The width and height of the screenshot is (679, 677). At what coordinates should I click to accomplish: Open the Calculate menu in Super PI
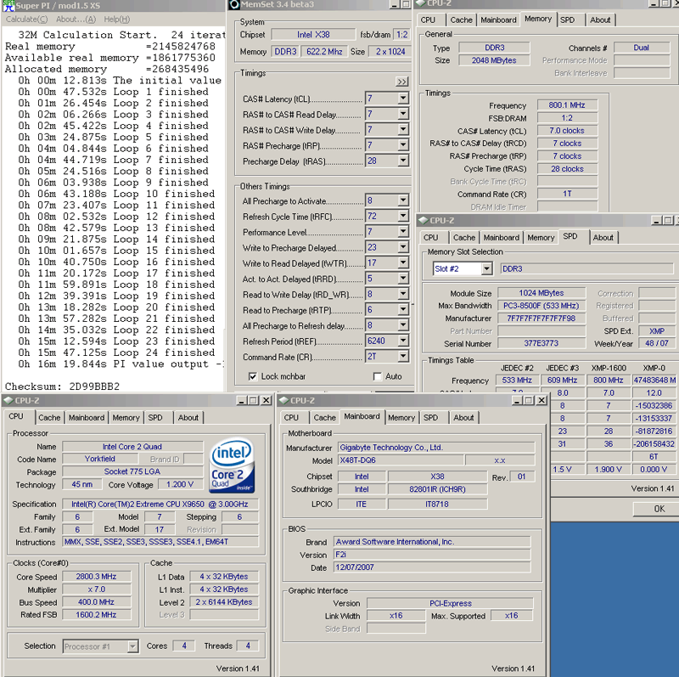pyautogui.click(x=27, y=19)
